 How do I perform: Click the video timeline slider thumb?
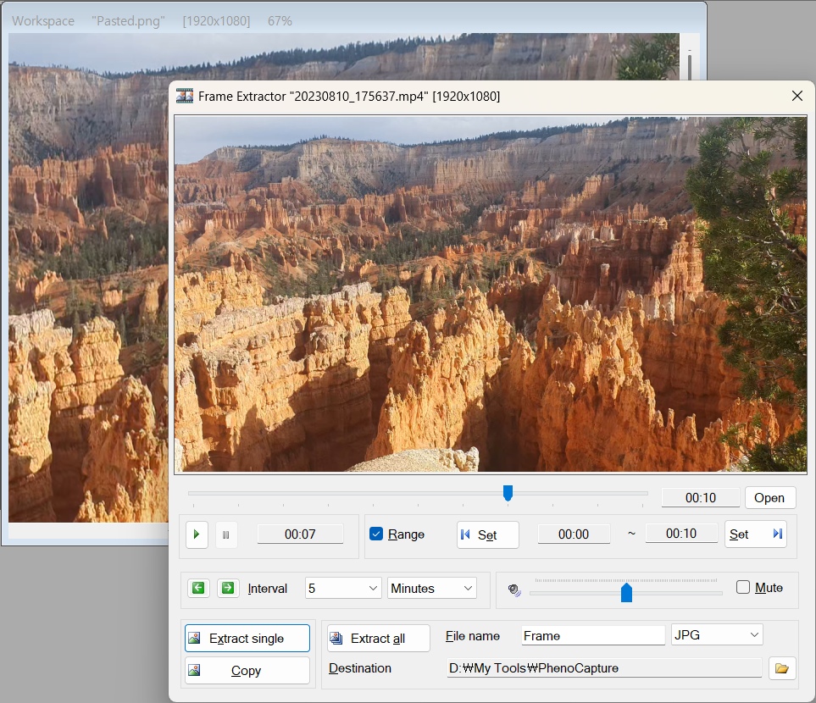[508, 493]
